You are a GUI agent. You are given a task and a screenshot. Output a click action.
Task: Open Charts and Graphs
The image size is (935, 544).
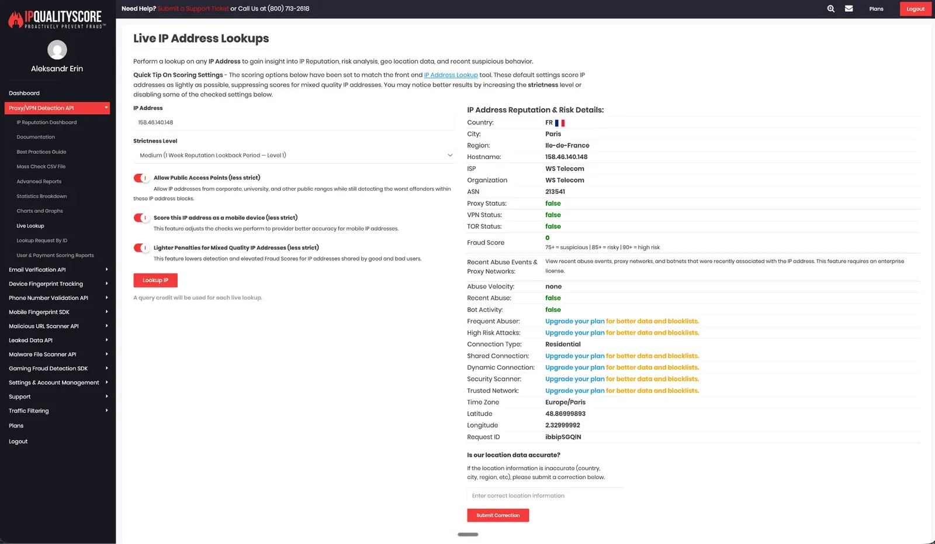click(40, 211)
